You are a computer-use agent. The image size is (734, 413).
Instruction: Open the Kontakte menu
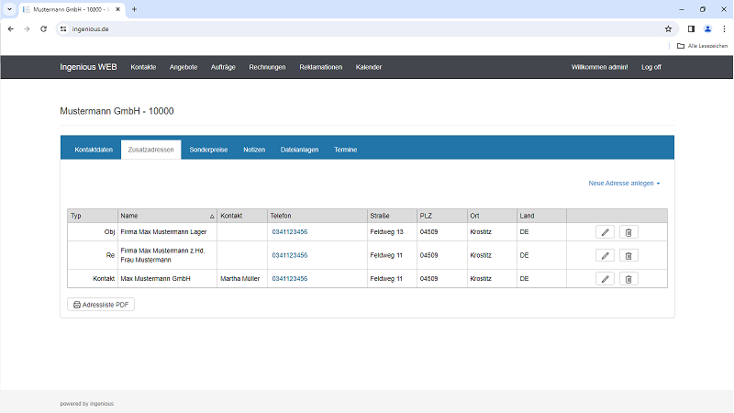pos(143,67)
